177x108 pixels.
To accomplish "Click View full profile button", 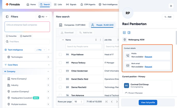I will tap(148, 103).
